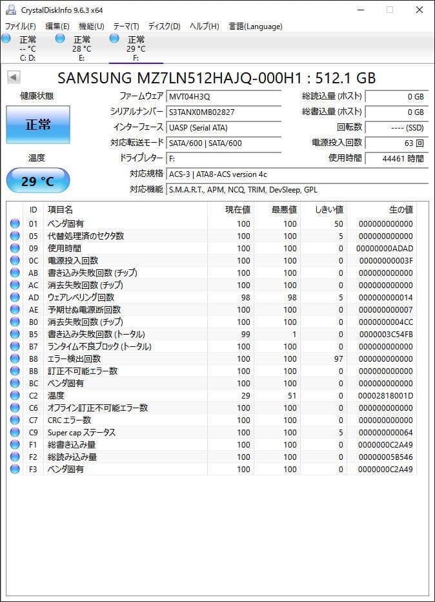435x602 pixels.
Task: Click the transfer mode field SATA/600 | SATA/600
Action: tap(224, 143)
